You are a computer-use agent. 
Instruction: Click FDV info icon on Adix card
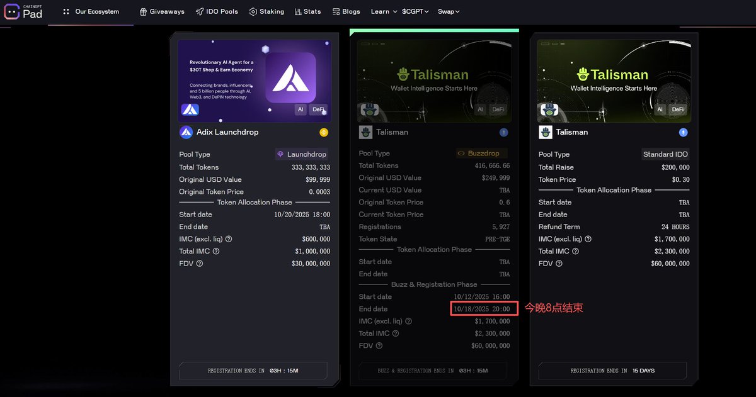click(200, 264)
